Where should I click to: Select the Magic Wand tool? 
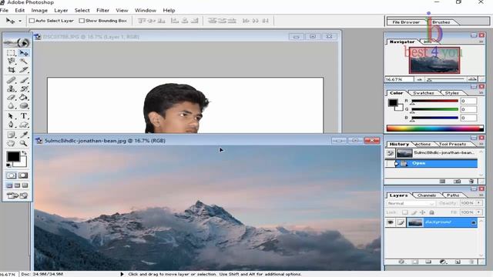click(24, 62)
